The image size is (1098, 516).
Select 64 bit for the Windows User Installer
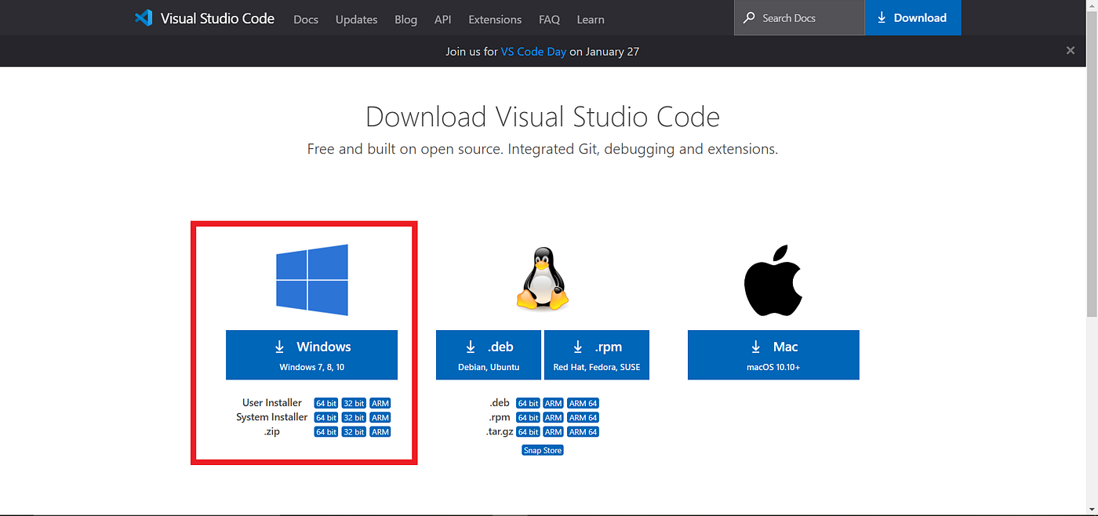click(325, 402)
